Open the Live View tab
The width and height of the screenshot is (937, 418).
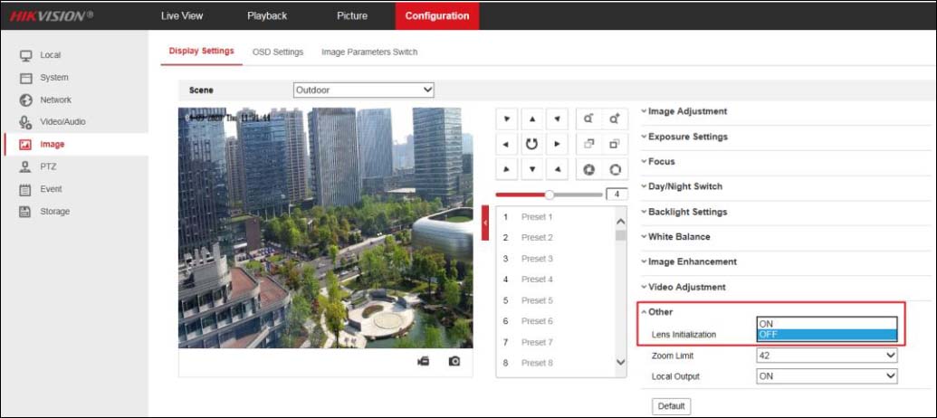click(182, 15)
